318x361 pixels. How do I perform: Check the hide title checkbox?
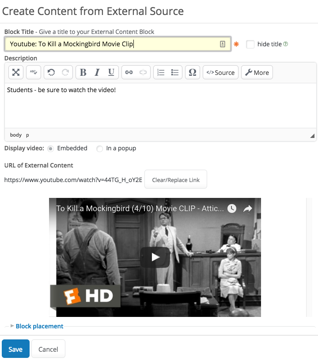point(250,44)
